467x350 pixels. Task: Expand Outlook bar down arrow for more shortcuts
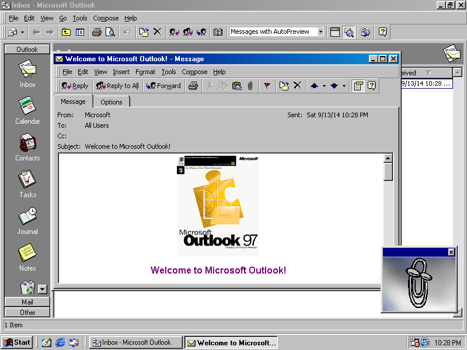[x=42, y=289]
